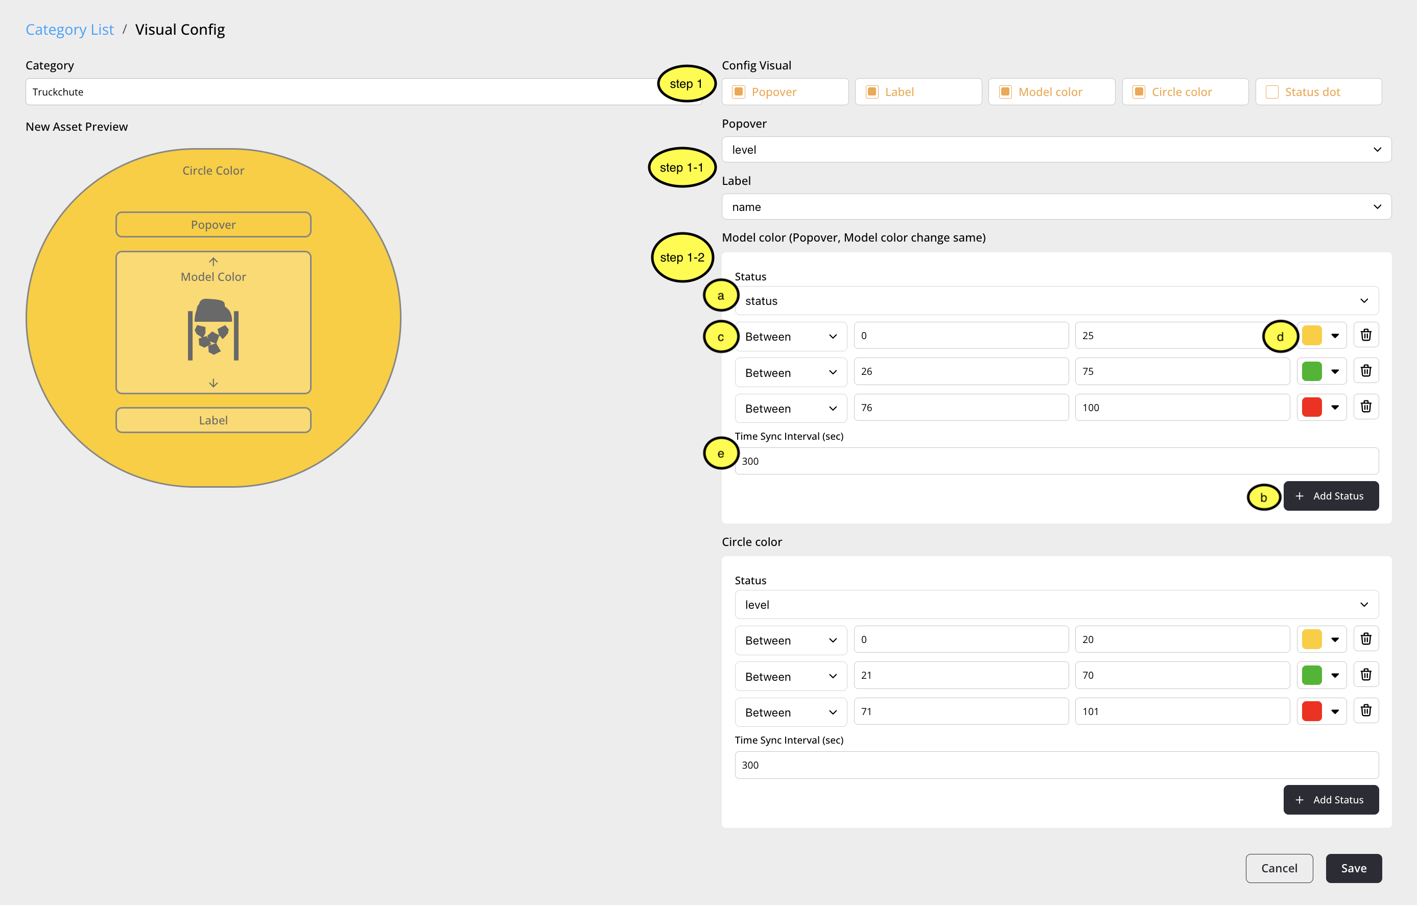Delete the 76–100 Model color row
This screenshot has height=905, width=1417.
point(1366,407)
